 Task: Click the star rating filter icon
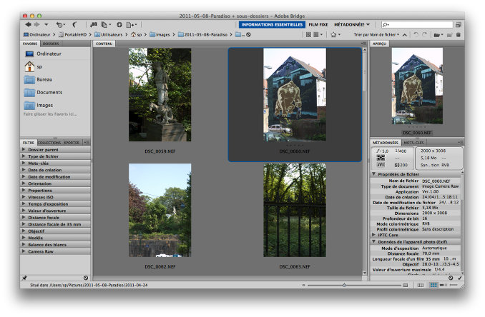point(335,34)
